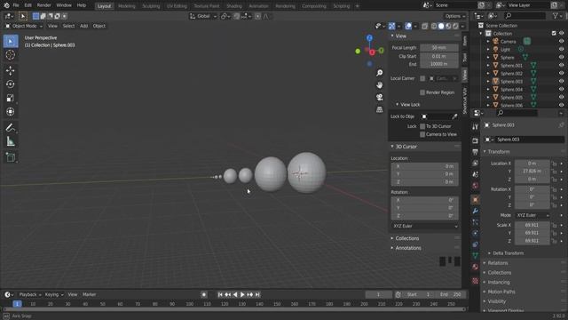Select the Transform tool
The width and height of the screenshot is (568, 320).
[11, 112]
